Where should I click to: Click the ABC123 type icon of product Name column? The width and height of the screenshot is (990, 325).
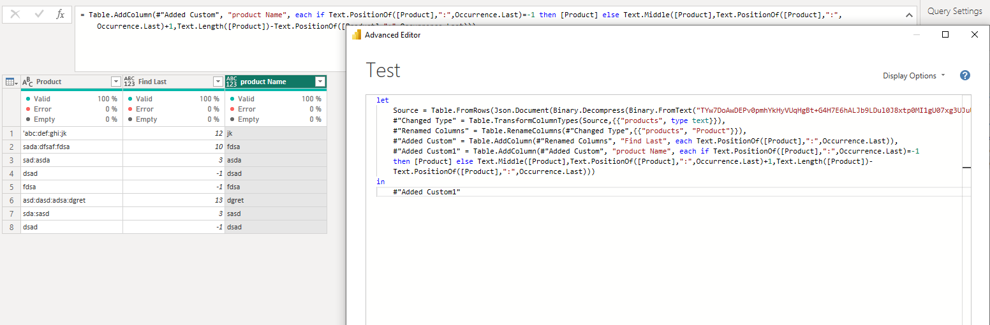[232, 82]
